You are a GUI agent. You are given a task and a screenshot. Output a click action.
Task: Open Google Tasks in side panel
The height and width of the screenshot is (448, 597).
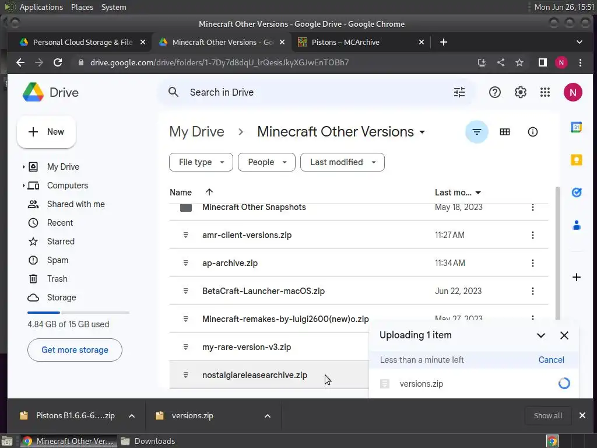[x=577, y=192]
